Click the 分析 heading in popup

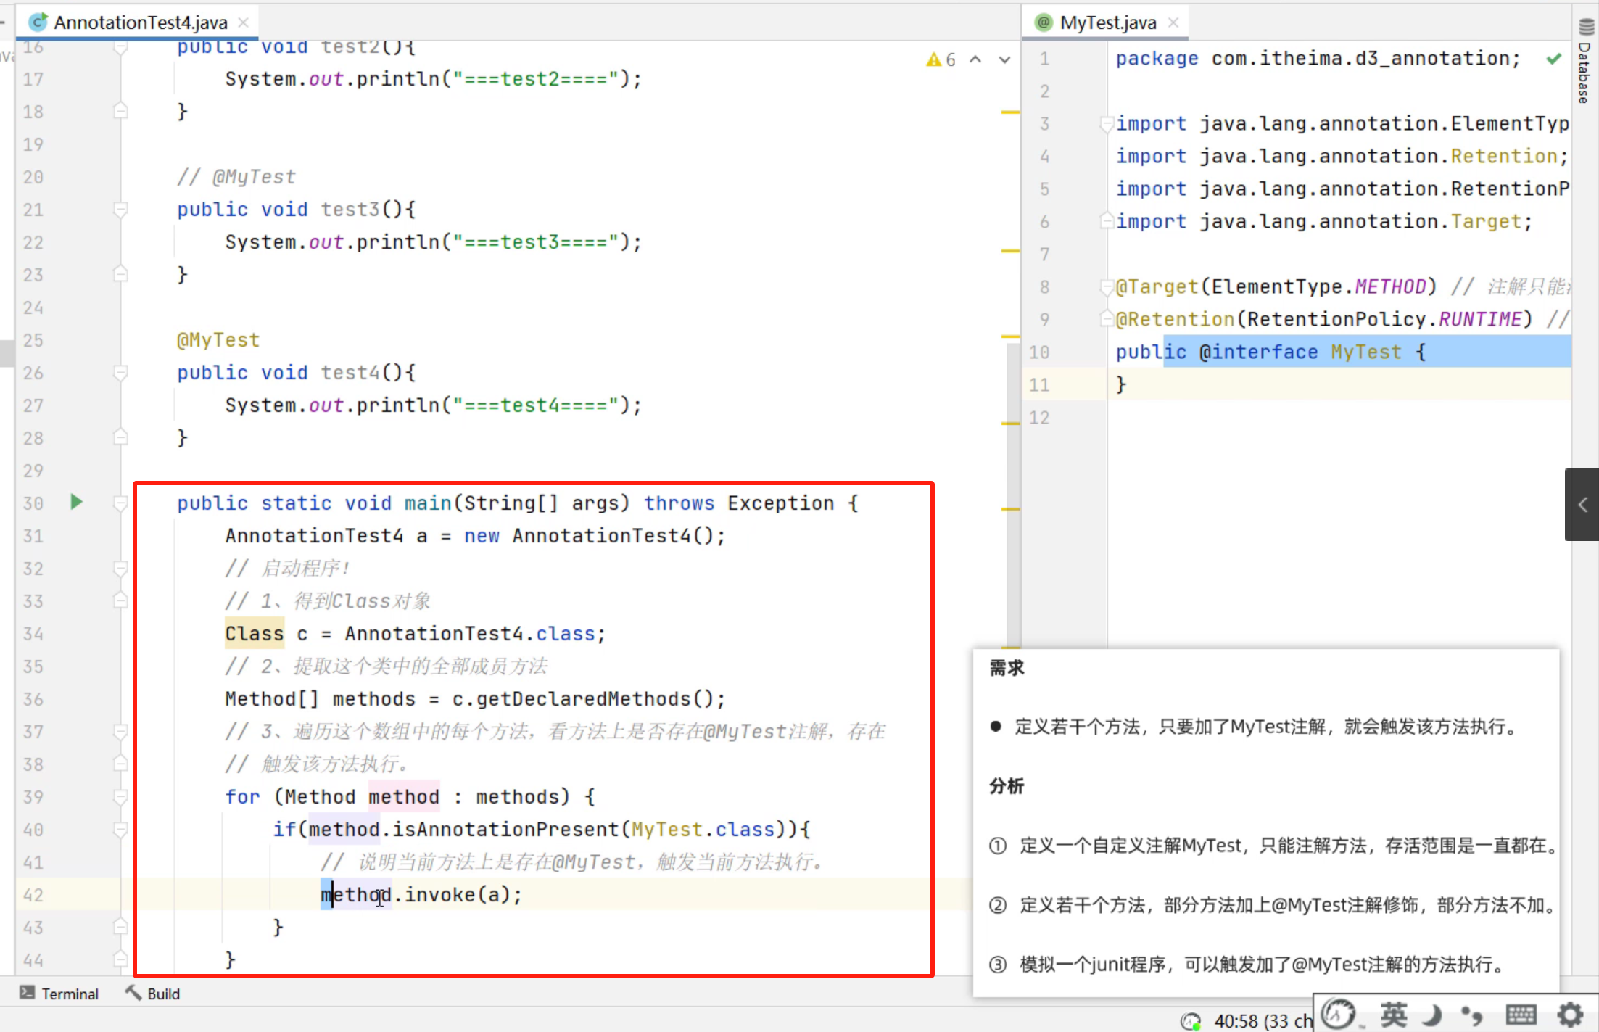pyautogui.click(x=1007, y=785)
